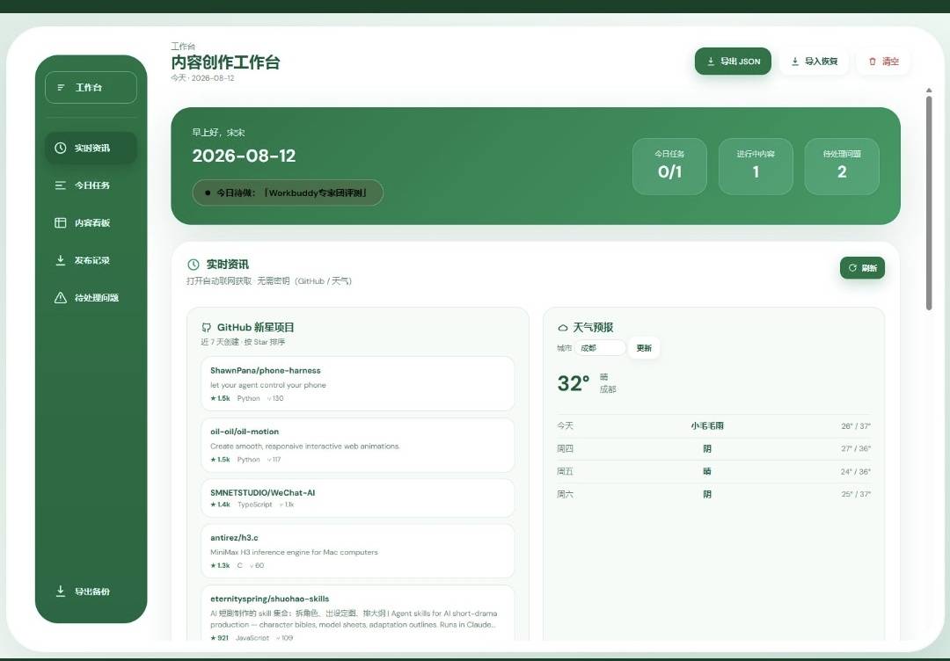Click the cloud icon beside 天气预报
This screenshot has width=950, height=661.
(563, 328)
